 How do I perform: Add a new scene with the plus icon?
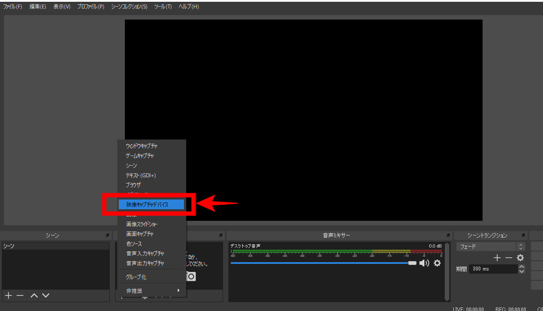point(8,295)
